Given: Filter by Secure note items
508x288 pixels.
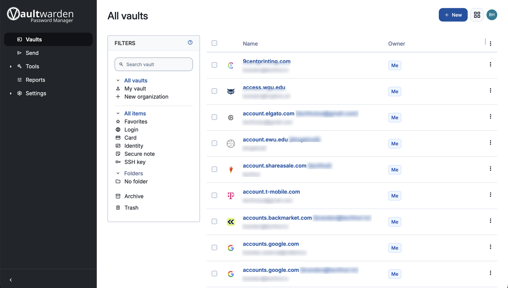Looking at the screenshot, I should coord(140,154).
